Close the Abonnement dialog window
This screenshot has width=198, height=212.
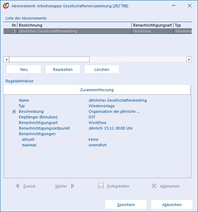pyautogui.click(x=190, y=6)
